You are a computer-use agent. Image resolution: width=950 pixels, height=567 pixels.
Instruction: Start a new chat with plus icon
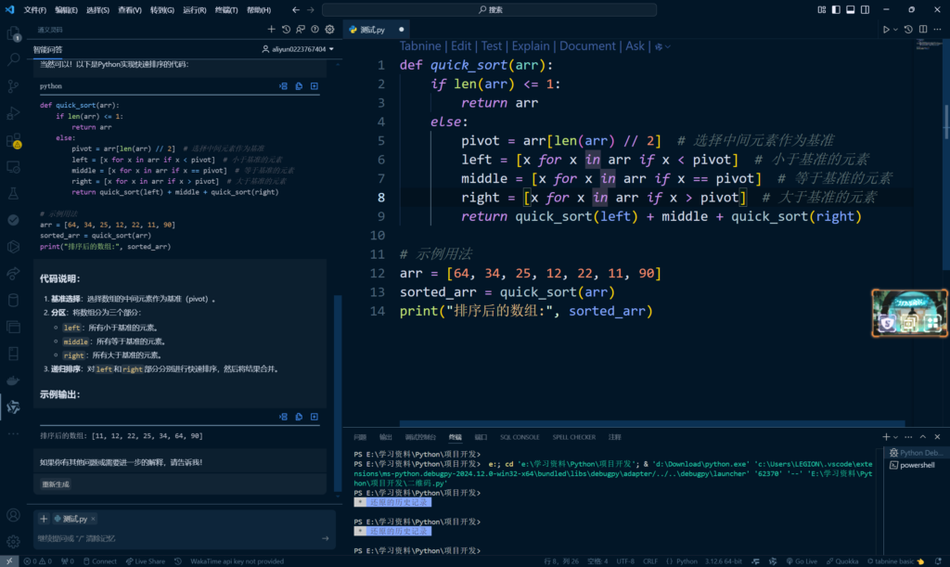pos(272,30)
